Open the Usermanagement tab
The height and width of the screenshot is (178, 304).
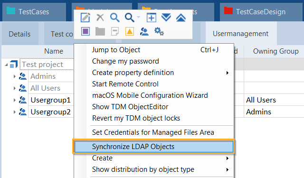click(241, 34)
